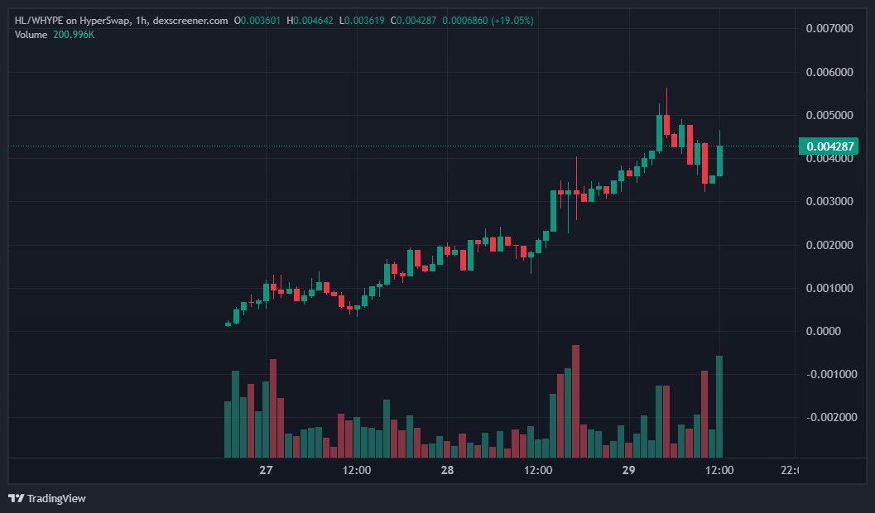Image resolution: width=875 pixels, height=513 pixels.
Task: Visit the dexscreener.com link
Action: [189, 21]
